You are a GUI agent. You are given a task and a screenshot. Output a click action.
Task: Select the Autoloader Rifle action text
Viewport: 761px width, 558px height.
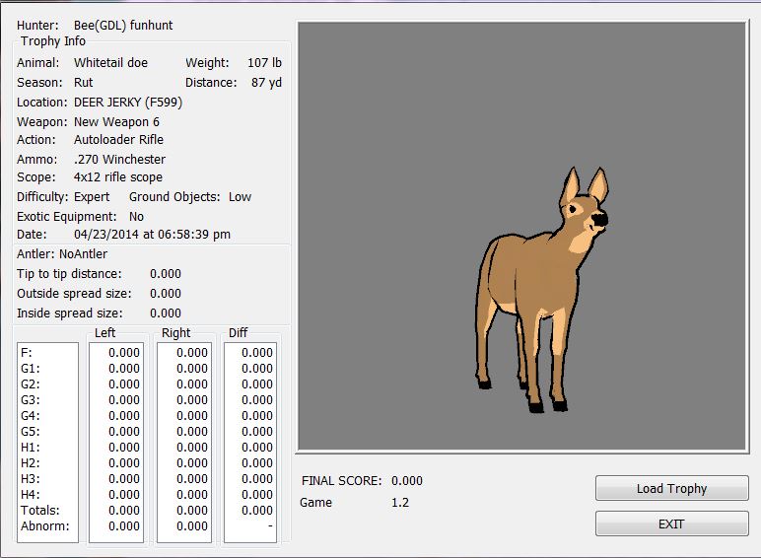118,140
